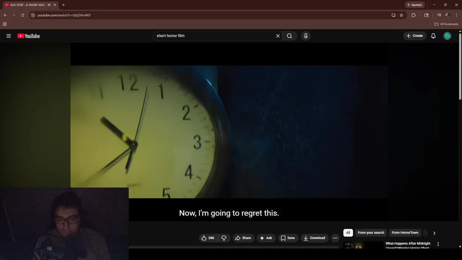Click the video player showing the clock
This screenshot has width=462, height=260.
click(x=229, y=132)
